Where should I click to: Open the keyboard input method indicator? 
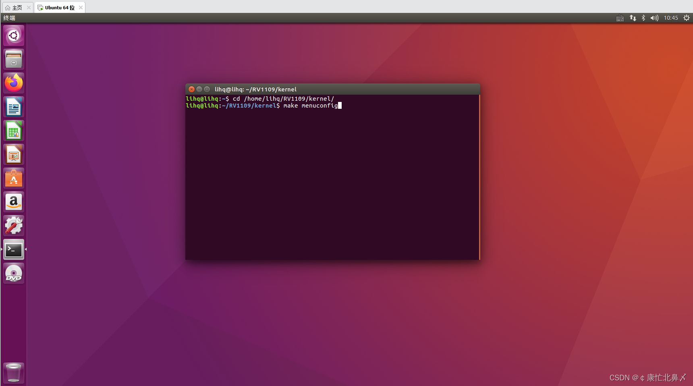620,18
